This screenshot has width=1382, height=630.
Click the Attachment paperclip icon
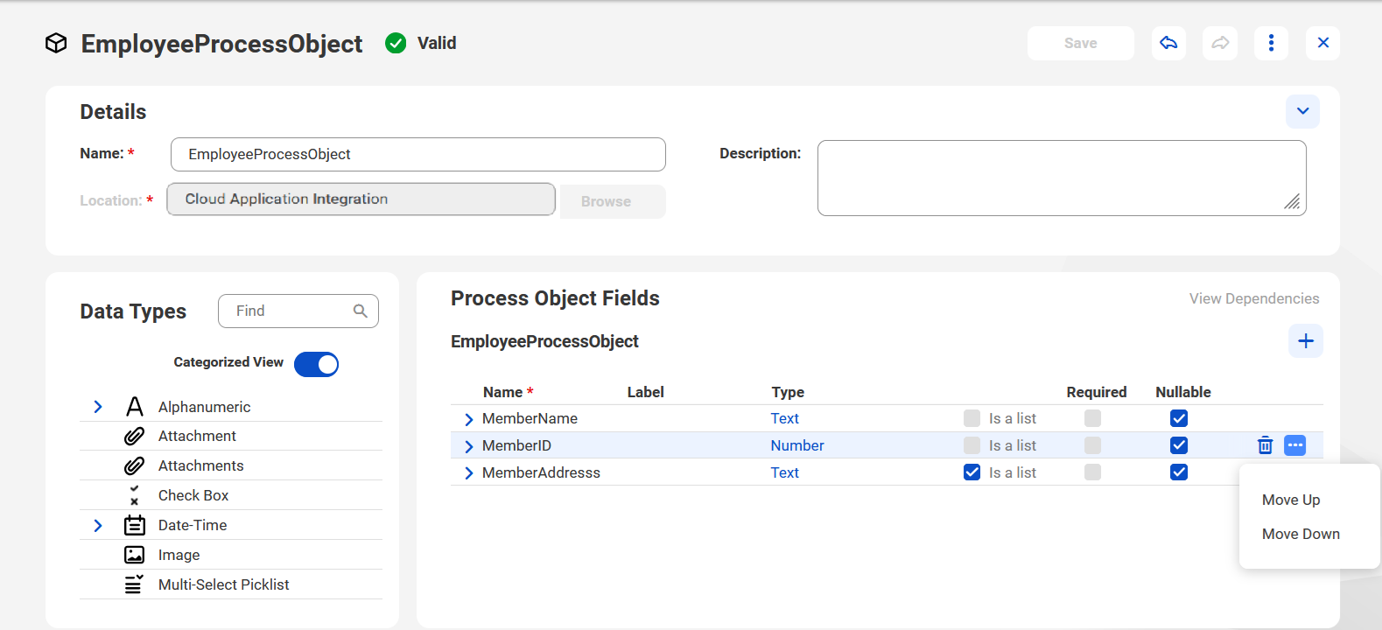134,436
